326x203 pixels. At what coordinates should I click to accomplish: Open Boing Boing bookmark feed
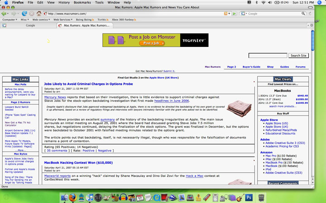tap(85, 19)
